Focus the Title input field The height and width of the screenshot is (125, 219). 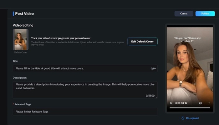81,68
